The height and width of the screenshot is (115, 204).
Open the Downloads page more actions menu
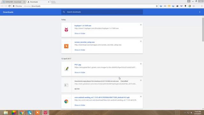(200, 12)
